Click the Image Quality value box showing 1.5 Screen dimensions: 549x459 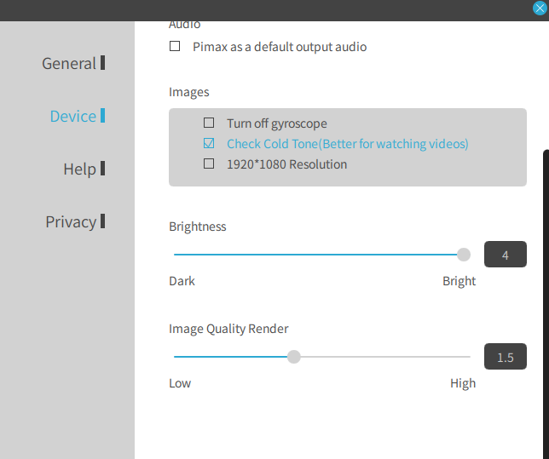click(506, 356)
